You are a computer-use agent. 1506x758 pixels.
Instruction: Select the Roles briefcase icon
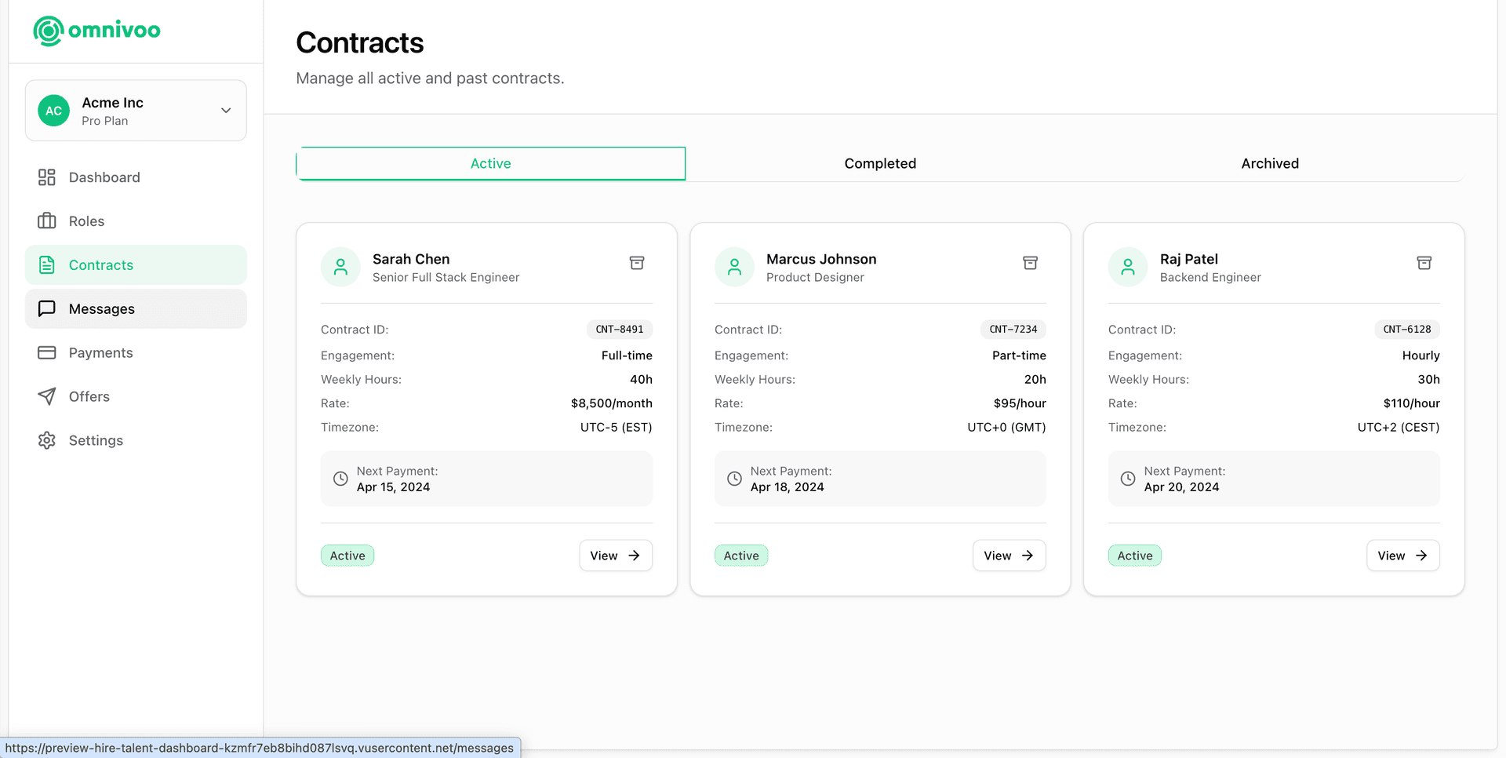[47, 221]
